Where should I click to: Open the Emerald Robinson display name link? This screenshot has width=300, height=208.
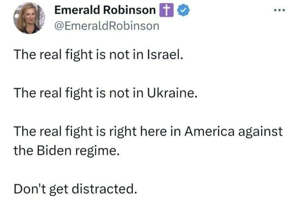pos(105,10)
